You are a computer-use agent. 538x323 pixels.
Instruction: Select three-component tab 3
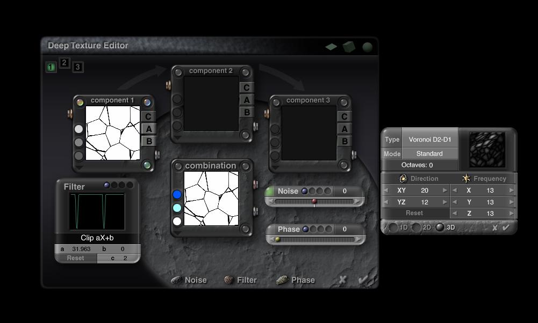coord(77,67)
